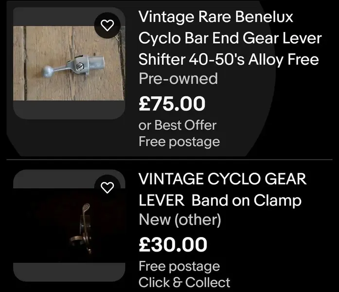
Task: Click the £30.00 price
Action: click(x=173, y=244)
